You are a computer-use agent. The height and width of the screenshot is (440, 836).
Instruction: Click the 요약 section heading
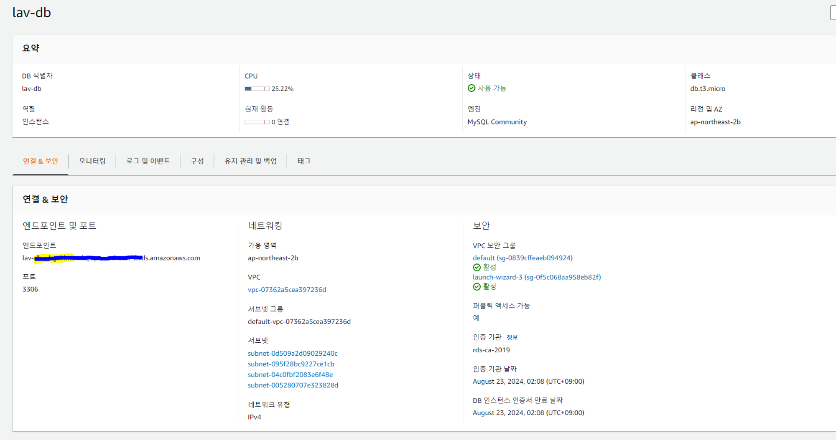click(x=31, y=48)
